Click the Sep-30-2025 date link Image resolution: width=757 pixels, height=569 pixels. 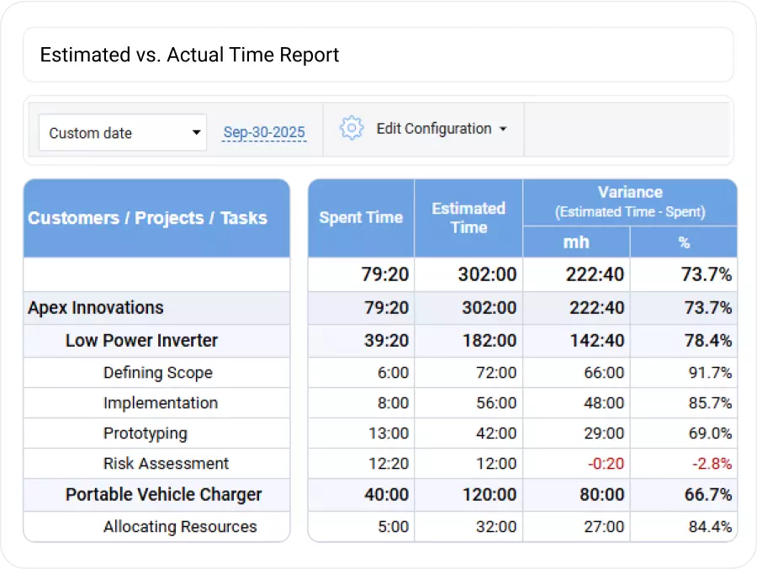coord(264,131)
